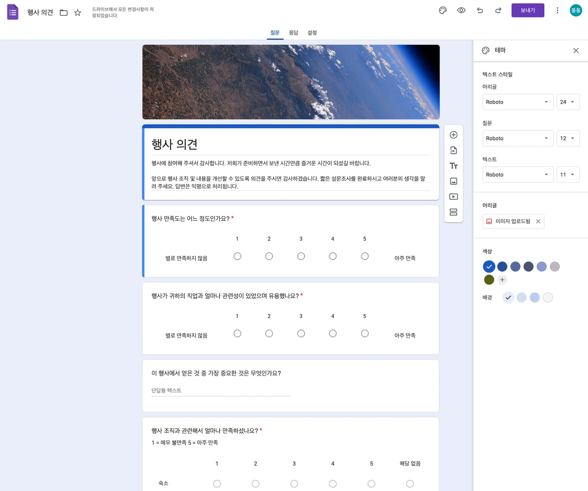588x491 pixels.
Task: Click the undo arrow icon
Action: point(480,11)
